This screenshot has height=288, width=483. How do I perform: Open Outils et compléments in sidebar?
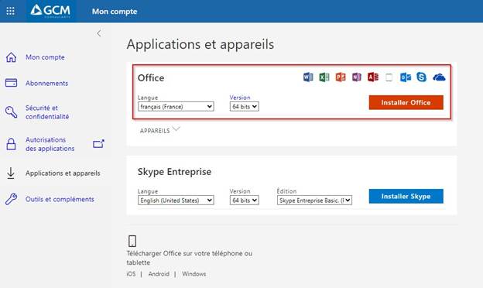[60, 199]
